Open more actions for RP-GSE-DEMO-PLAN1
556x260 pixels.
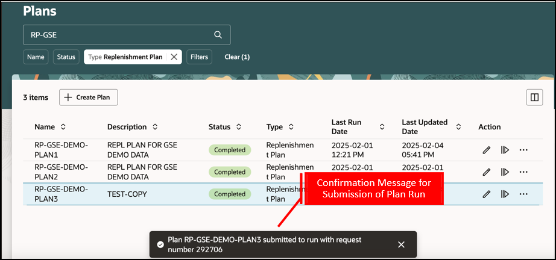[x=523, y=150]
